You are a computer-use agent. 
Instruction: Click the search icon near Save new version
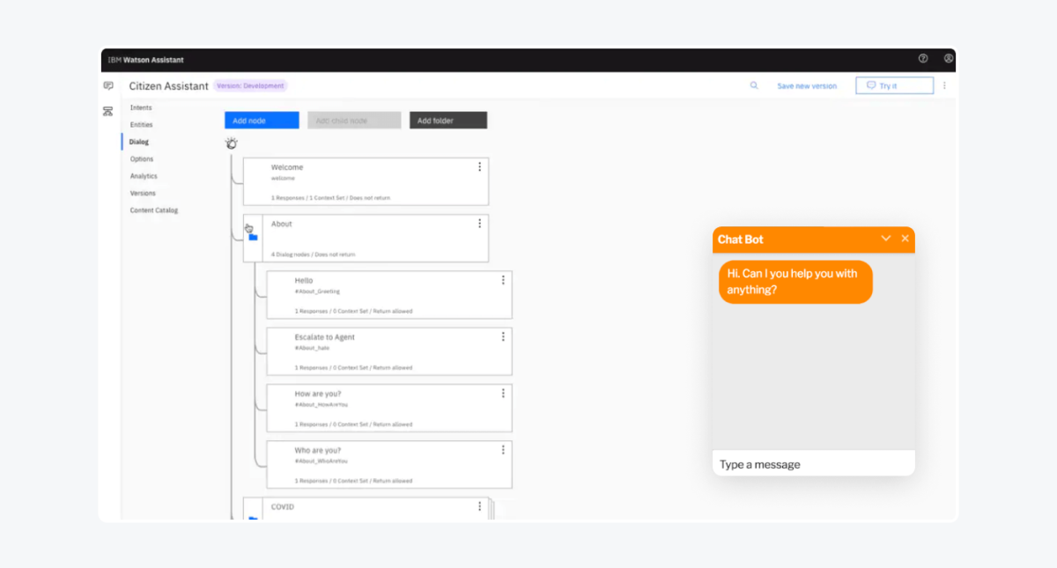pyautogui.click(x=753, y=85)
